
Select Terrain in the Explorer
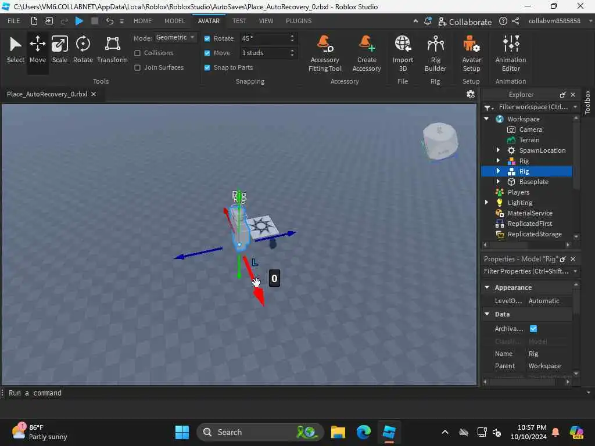pyautogui.click(x=529, y=140)
